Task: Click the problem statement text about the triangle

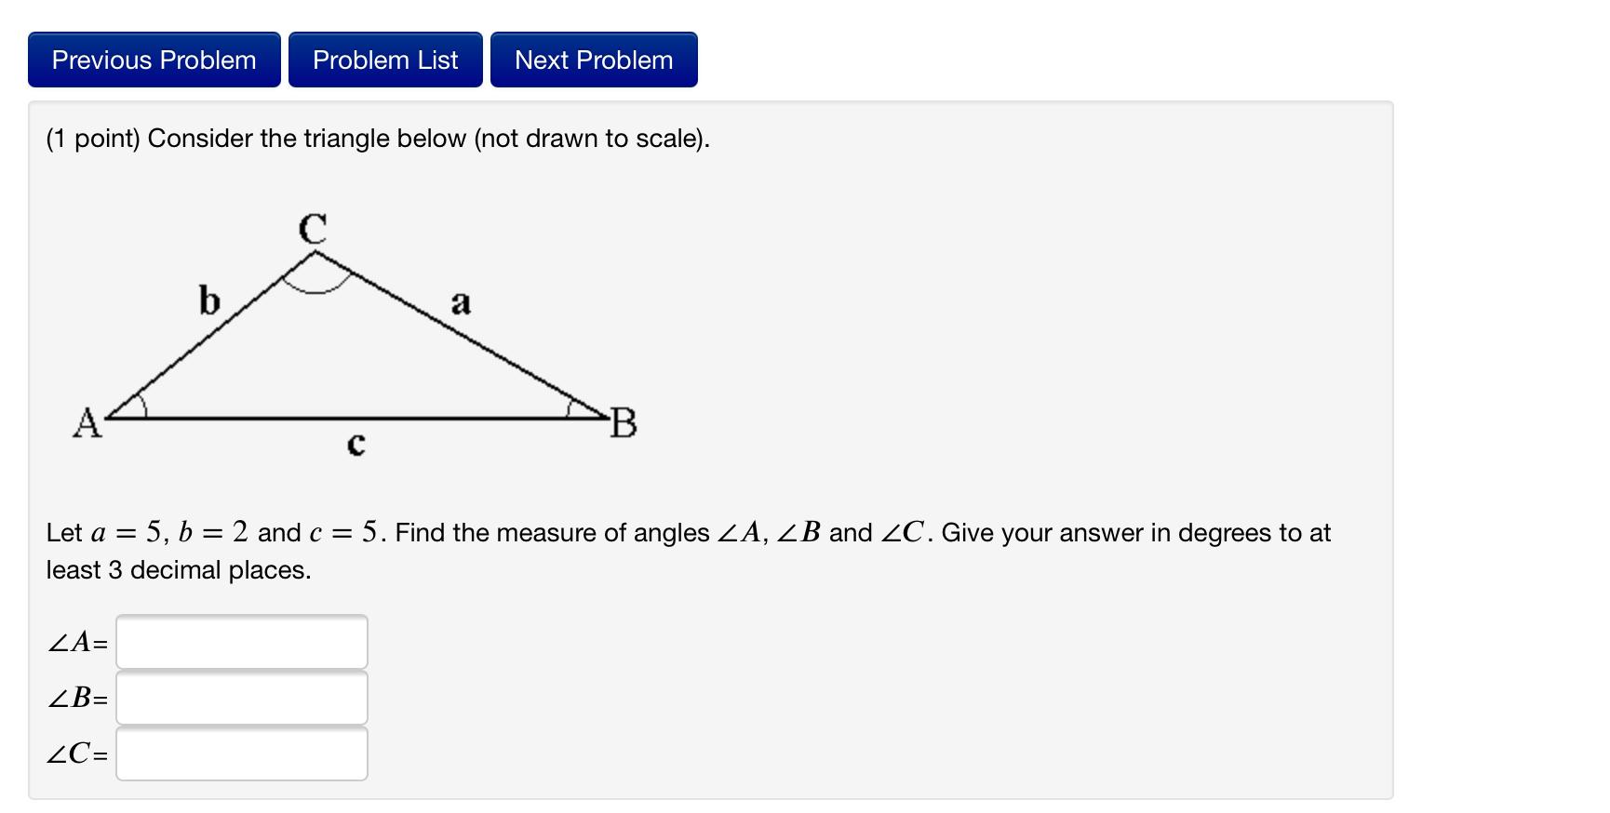Action: pyautogui.click(x=376, y=138)
